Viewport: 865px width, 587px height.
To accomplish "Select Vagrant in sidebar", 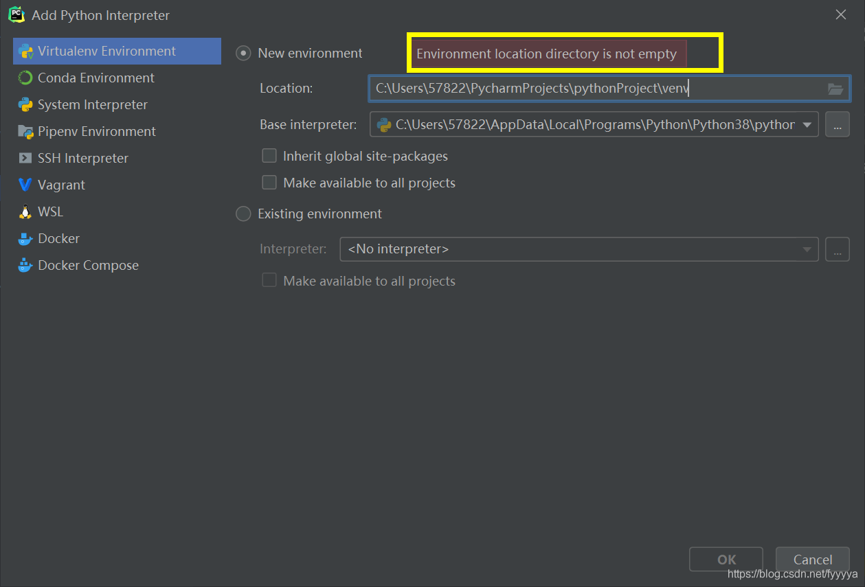I will (x=117, y=185).
